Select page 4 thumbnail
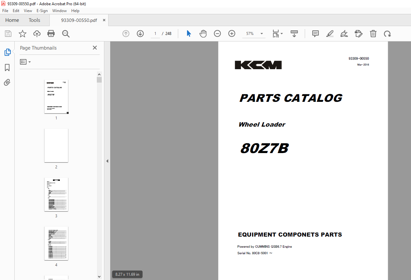This screenshot has width=411, height=280. pyautogui.click(x=56, y=243)
